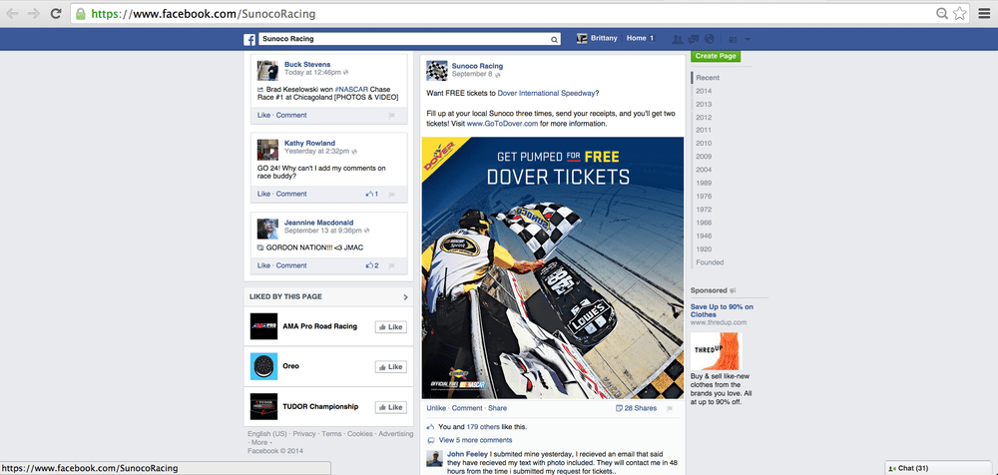
Task: Click AMA Pro Road Racing page logo
Action: tap(263, 326)
